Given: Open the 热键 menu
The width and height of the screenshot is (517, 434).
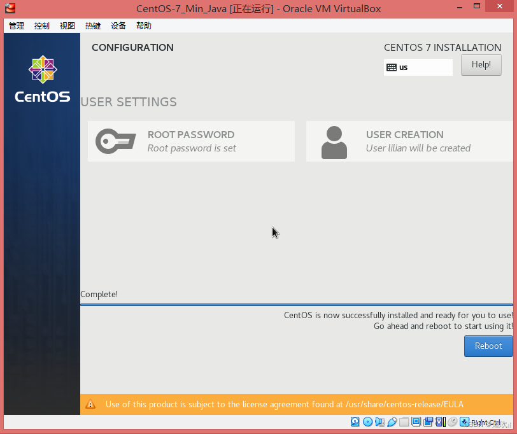Looking at the screenshot, I should click(x=93, y=25).
